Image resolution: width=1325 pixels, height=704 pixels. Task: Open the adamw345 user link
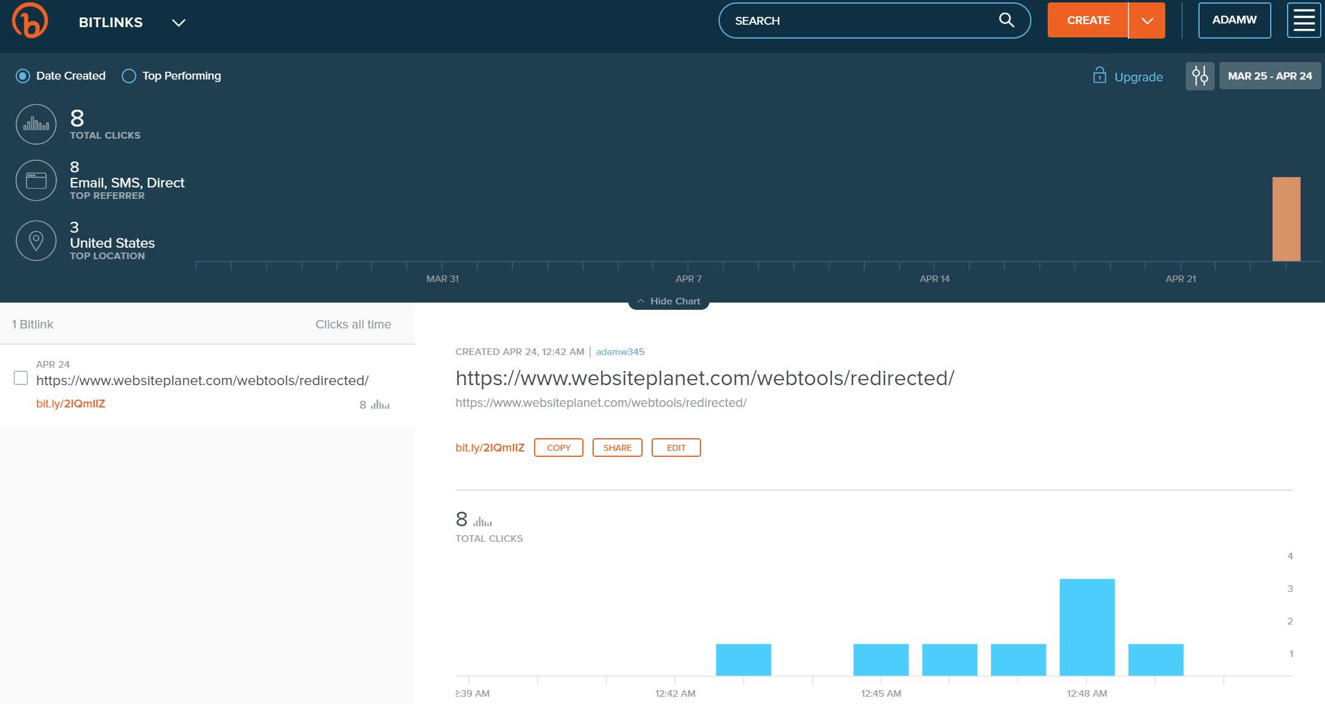pos(620,351)
